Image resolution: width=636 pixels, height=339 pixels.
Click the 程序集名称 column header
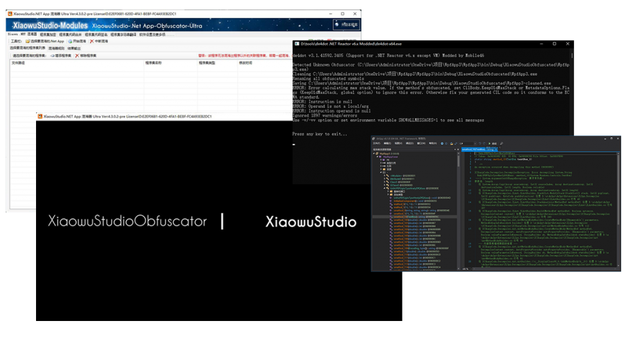pyautogui.click(x=171, y=63)
